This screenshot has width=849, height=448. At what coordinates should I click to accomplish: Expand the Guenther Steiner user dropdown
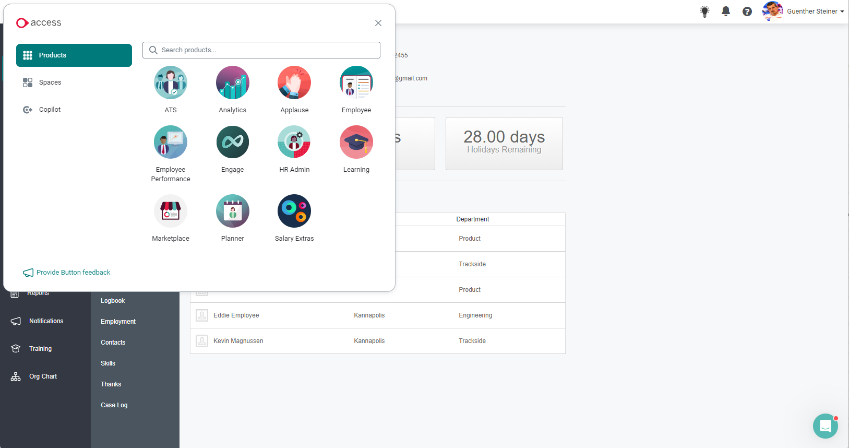pos(816,11)
